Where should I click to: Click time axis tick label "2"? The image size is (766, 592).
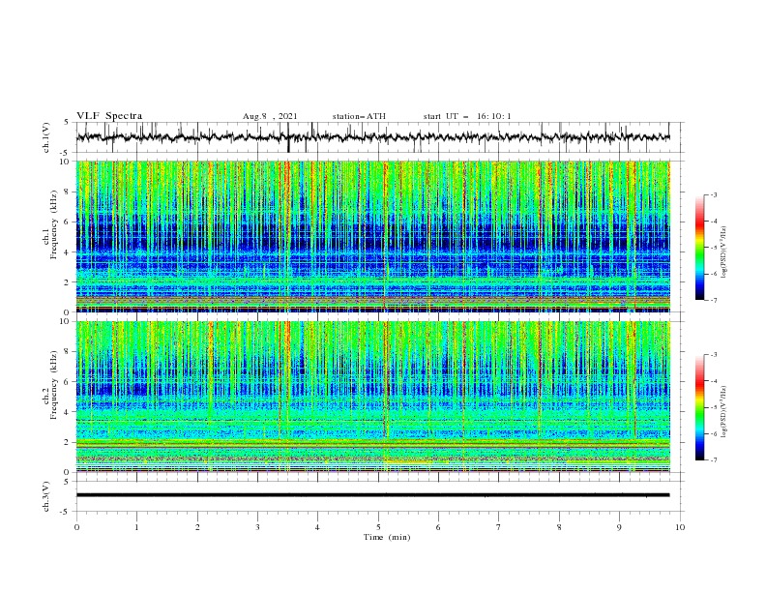tap(197, 527)
